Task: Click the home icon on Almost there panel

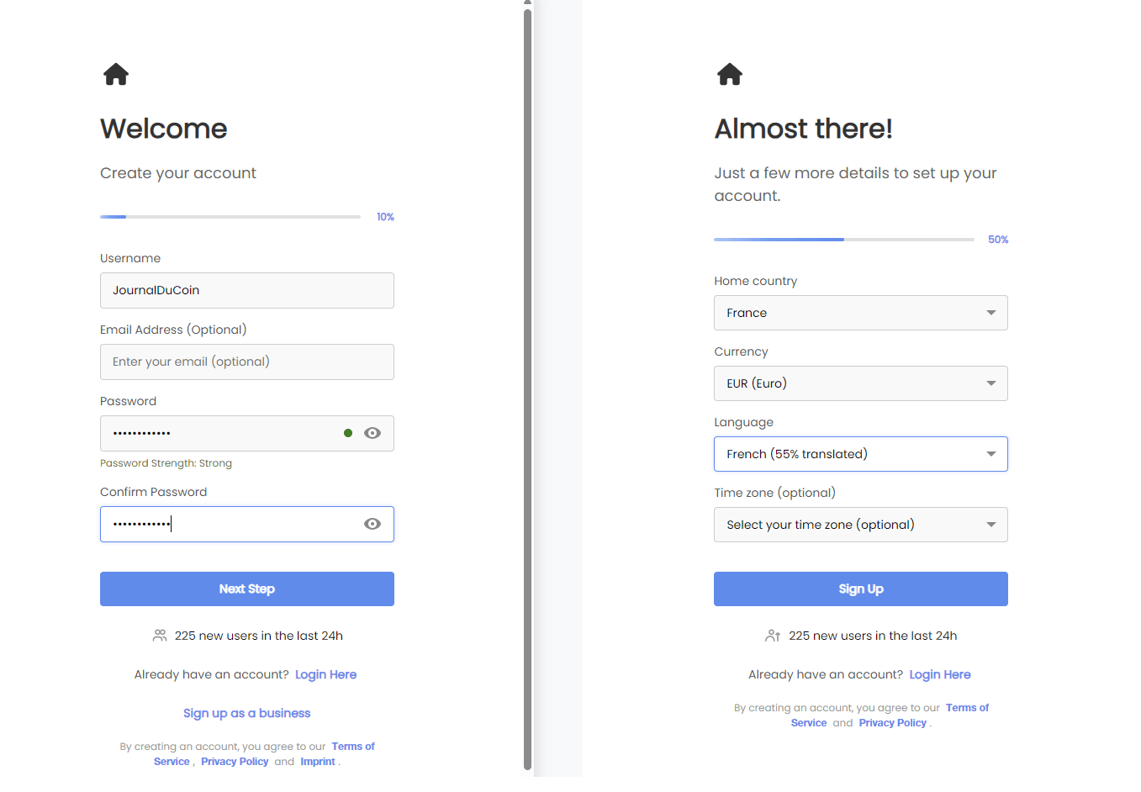Action: click(729, 74)
